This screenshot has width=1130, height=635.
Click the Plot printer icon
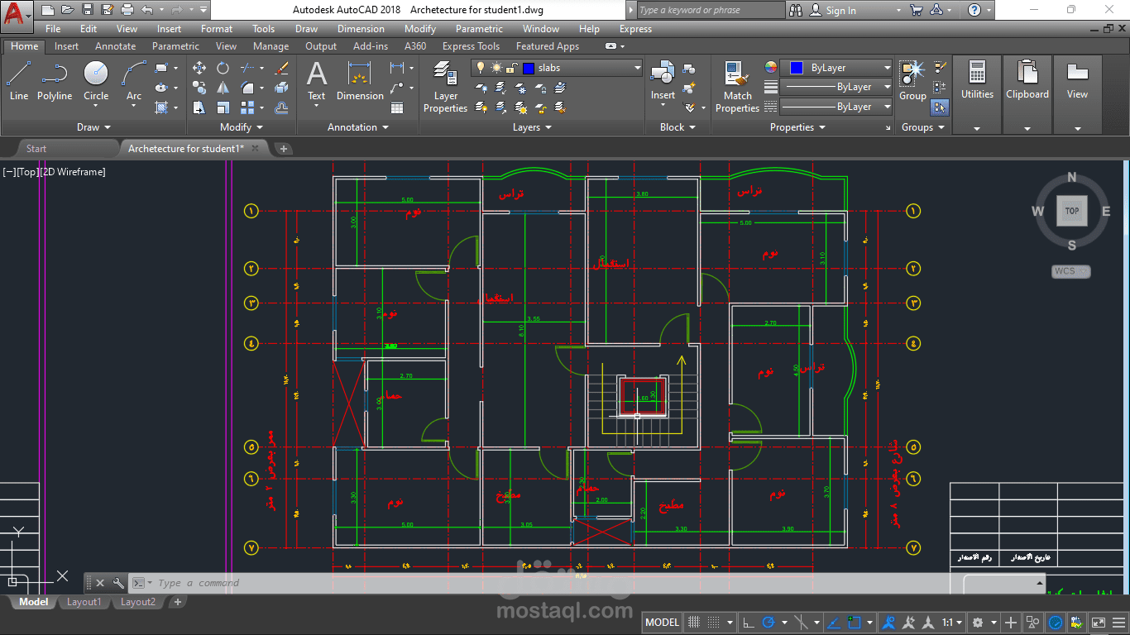(127, 10)
